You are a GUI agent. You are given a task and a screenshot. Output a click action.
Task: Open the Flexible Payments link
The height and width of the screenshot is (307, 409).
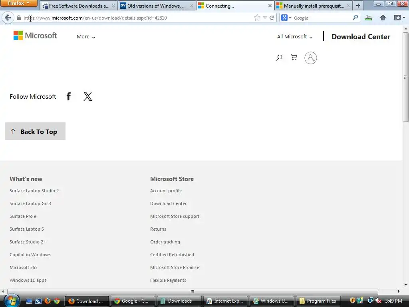click(x=168, y=280)
